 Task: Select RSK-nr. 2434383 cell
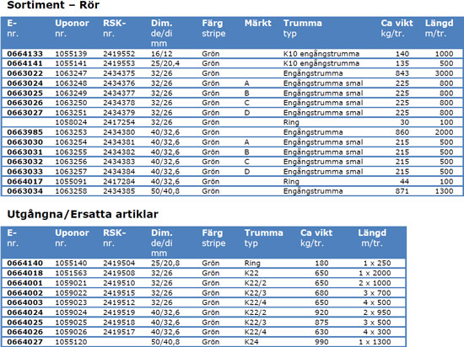tap(119, 162)
